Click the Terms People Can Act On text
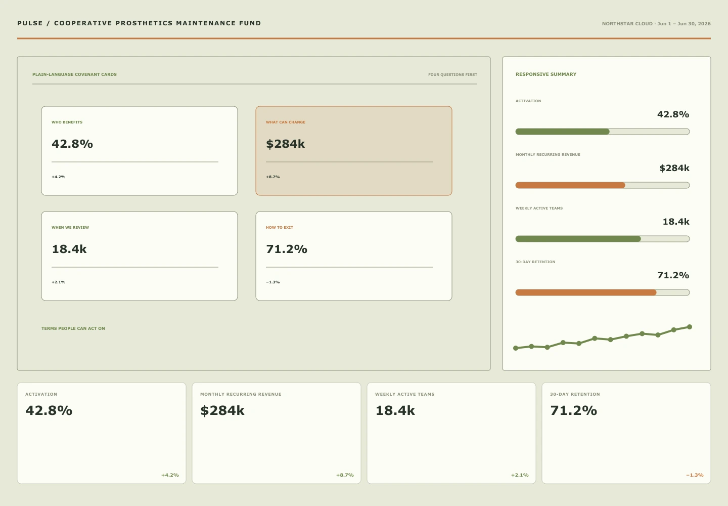The height and width of the screenshot is (506, 728). click(73, 328)
